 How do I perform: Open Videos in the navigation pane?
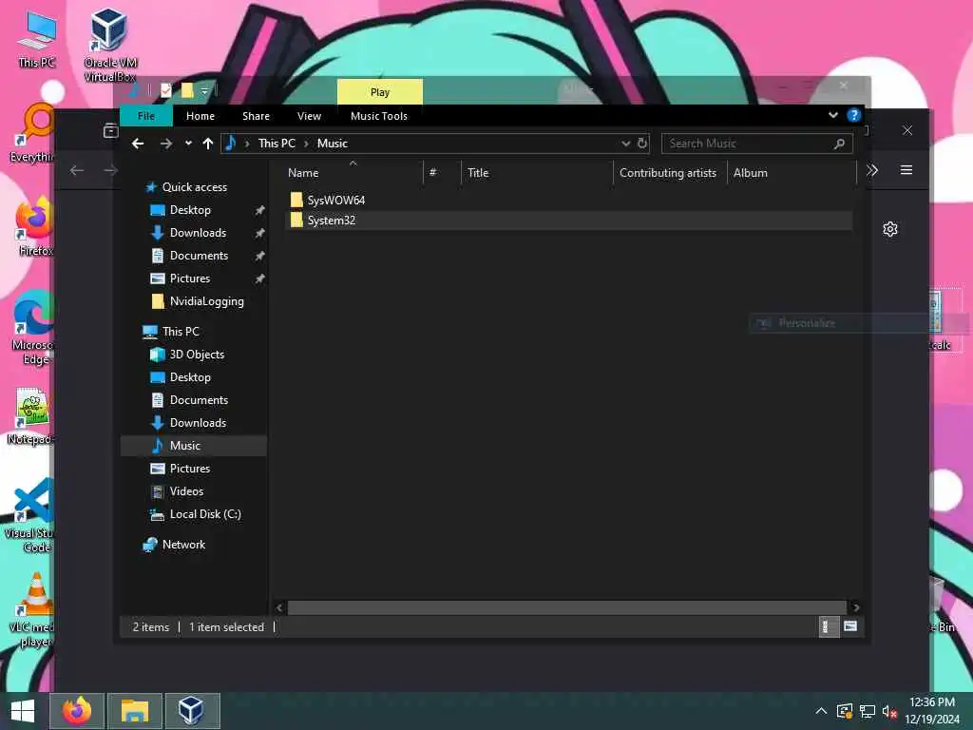186,491
